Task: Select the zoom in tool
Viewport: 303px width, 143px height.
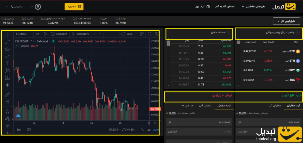Action: 7,102
